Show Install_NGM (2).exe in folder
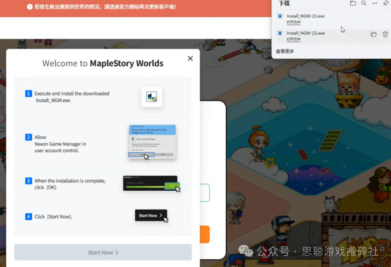Image resolution: width=391 pixels, height=267 pixels. (374, 34)
